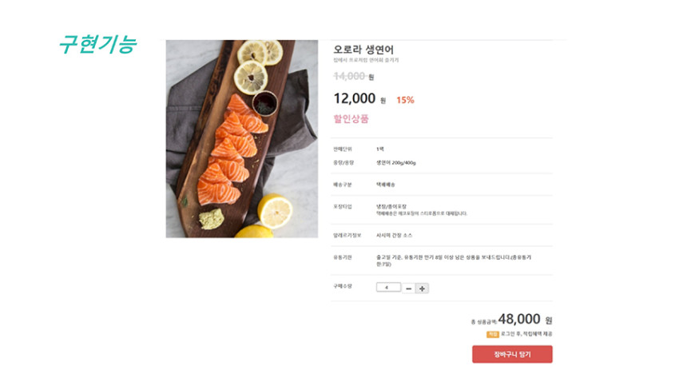Screen dimensions: 679x382
Task: Click the 구매수량 quantity label
Action: tap(343, 286)
